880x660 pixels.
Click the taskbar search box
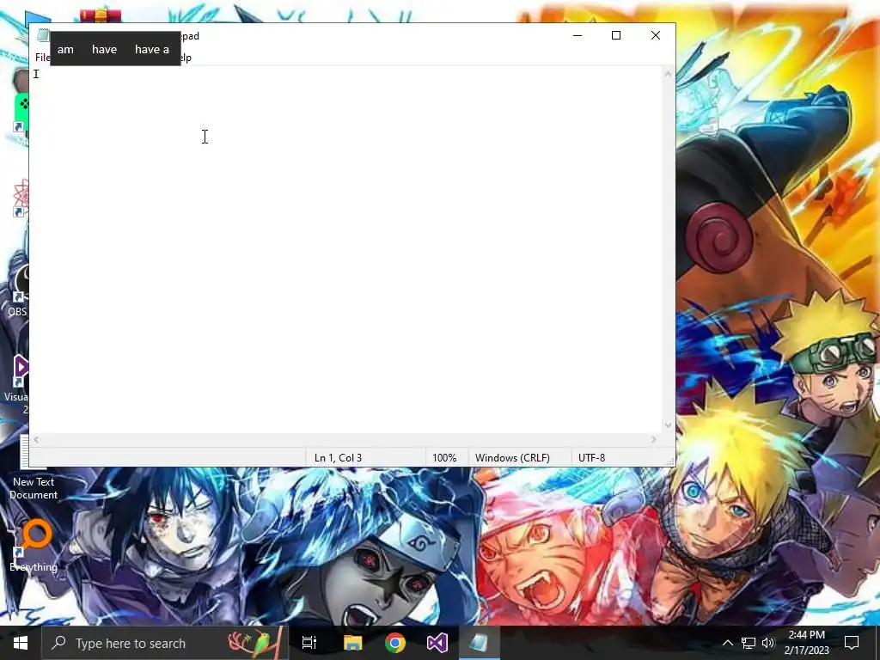[165, 643]
